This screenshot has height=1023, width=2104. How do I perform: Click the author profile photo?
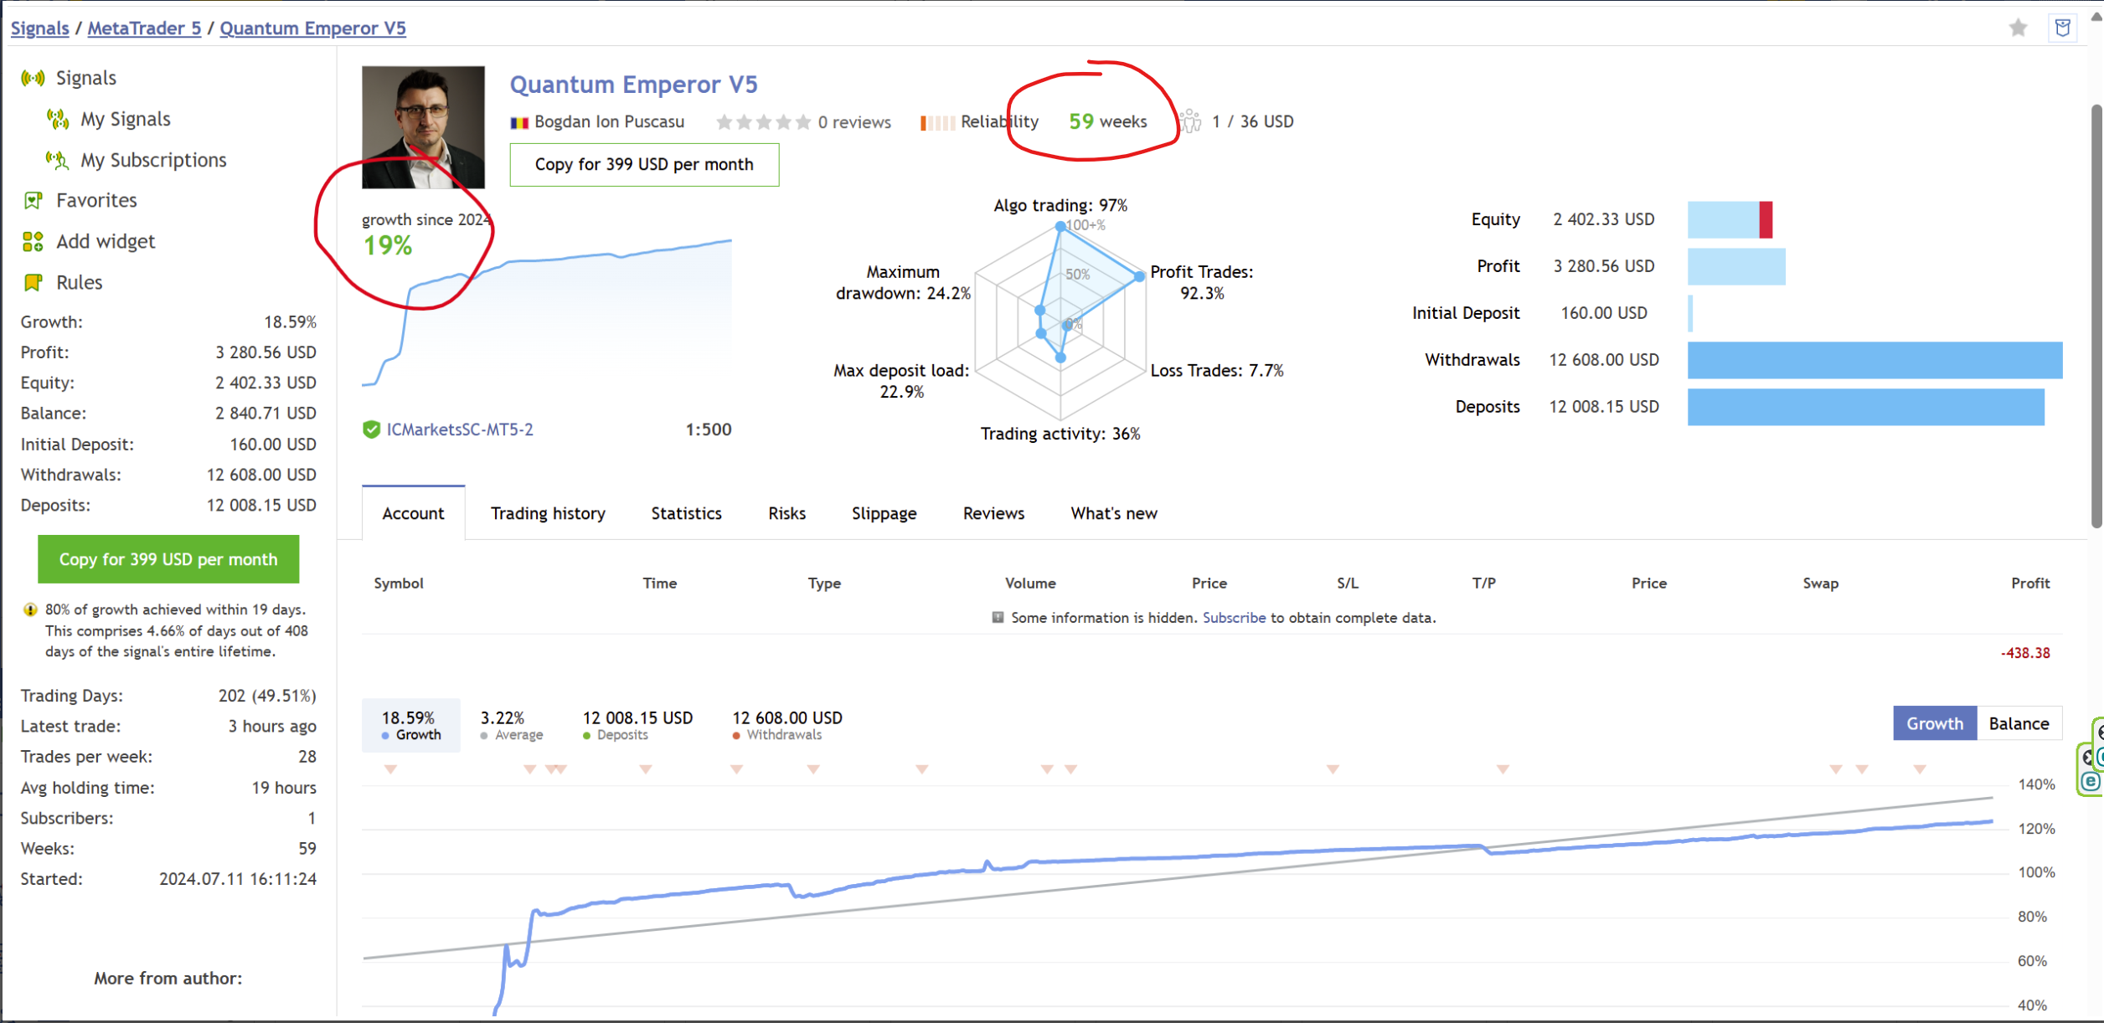pos(423,127)
